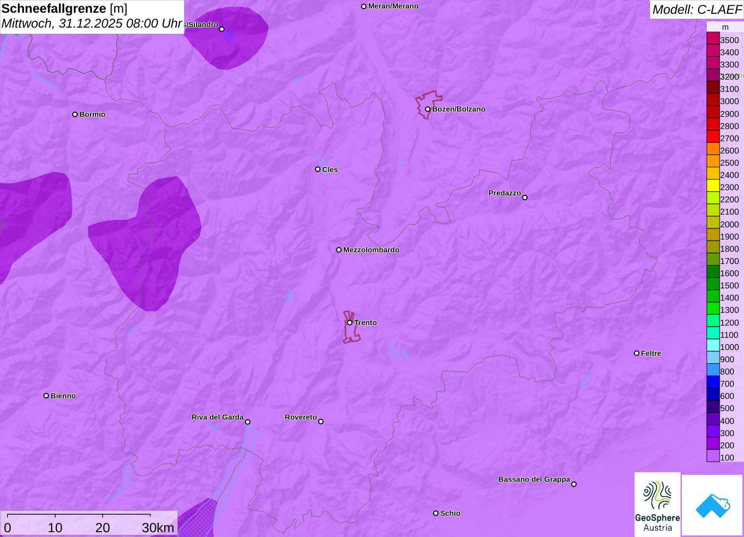Click the Silandro location dot
Viewport: 744px width, 537px height.
click(222, 29)
